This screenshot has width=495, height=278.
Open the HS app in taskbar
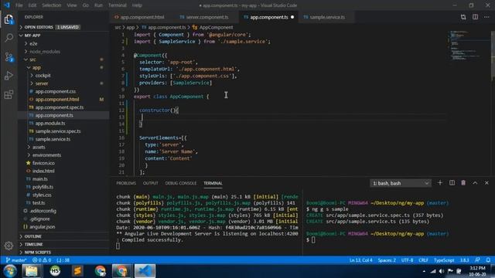(55, 271)
